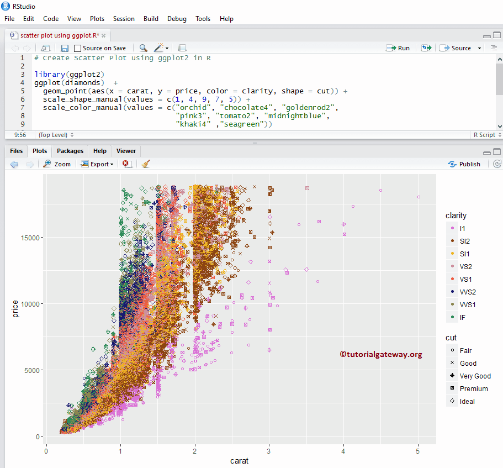This screenshot has height=468, width=503.
Task: Switch to the Viewer tab
Action: (x=126, y=150)
